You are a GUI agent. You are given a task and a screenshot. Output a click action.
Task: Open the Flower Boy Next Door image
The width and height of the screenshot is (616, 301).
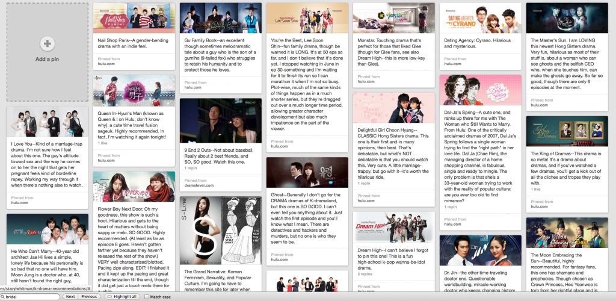pyautogui.click(x=134, y=187)
